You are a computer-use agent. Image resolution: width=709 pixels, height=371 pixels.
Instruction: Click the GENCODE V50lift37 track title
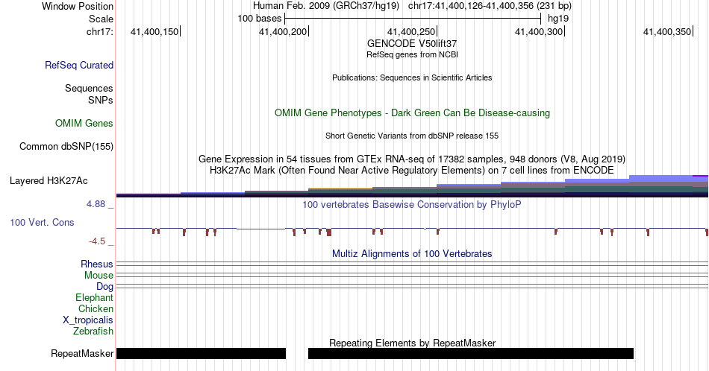click(x=412, y=44)
